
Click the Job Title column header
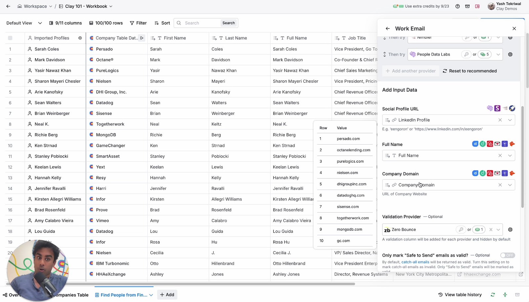(x=354, y=38)
